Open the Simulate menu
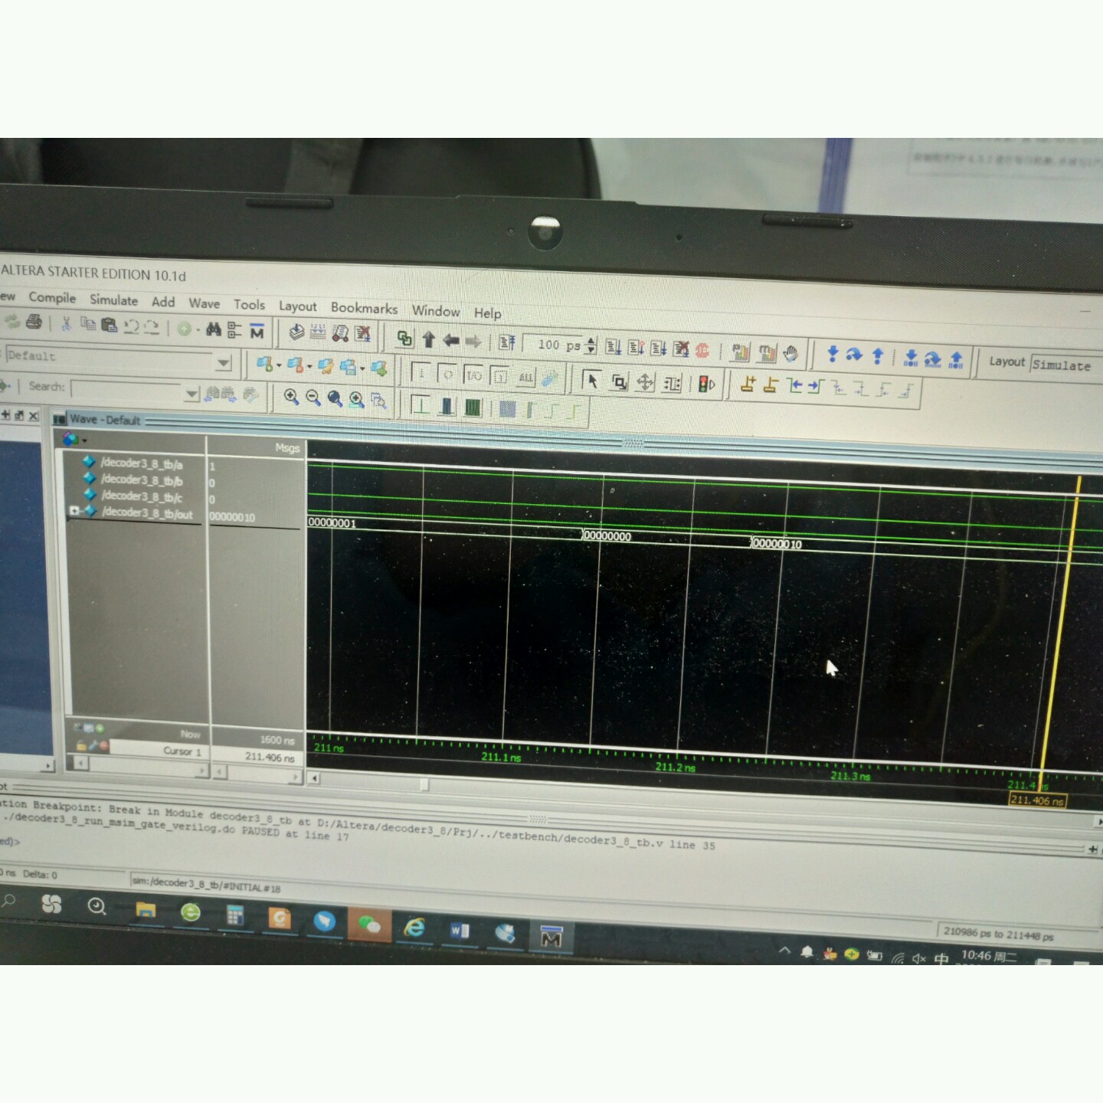 (x=113, y=300)
